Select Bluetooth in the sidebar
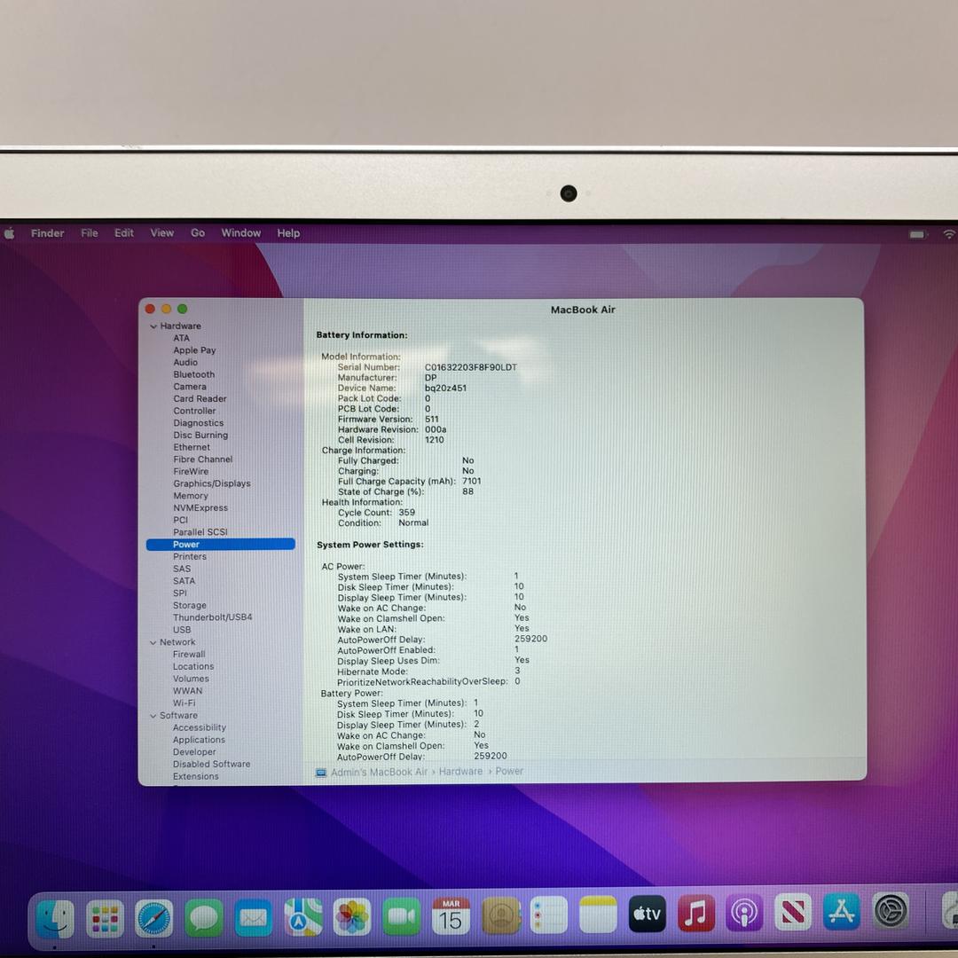The width and height of the screenshot is (958, 958). point(194,374)
